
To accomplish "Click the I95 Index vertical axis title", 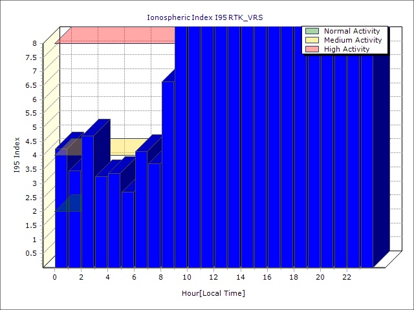I will 17,155.
